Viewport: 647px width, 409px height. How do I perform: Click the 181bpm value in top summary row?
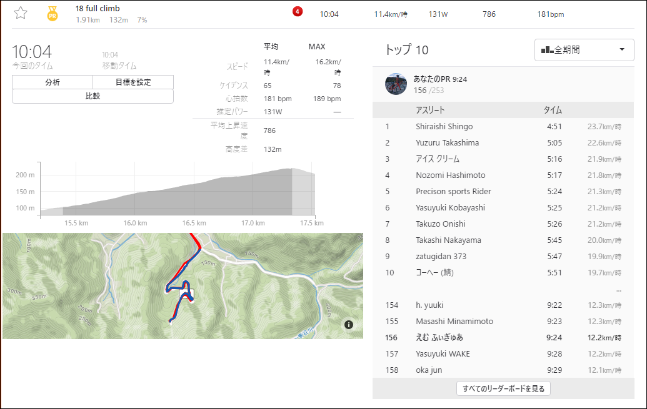point(551,14)
